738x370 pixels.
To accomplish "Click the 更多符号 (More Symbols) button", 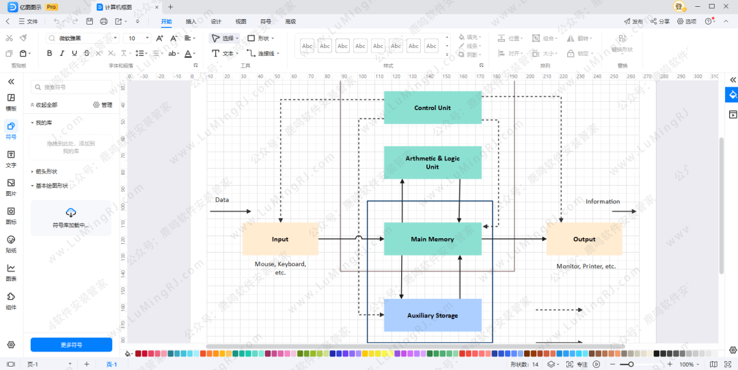I will point(71,345).
